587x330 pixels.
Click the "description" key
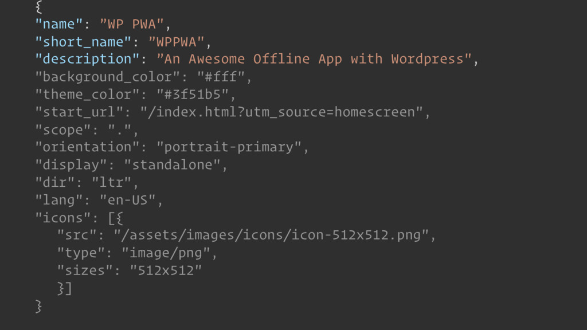(x=87, y=59)
